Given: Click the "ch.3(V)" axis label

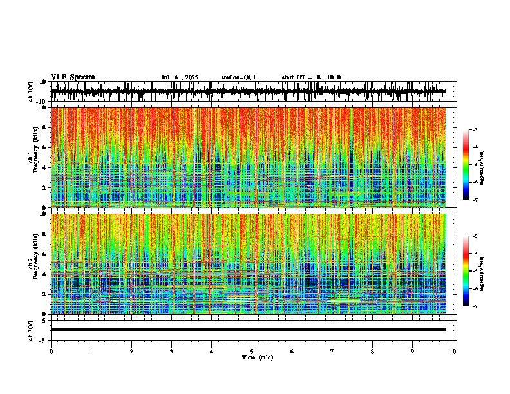Looking at the screenshot, I should coord(30,330).
